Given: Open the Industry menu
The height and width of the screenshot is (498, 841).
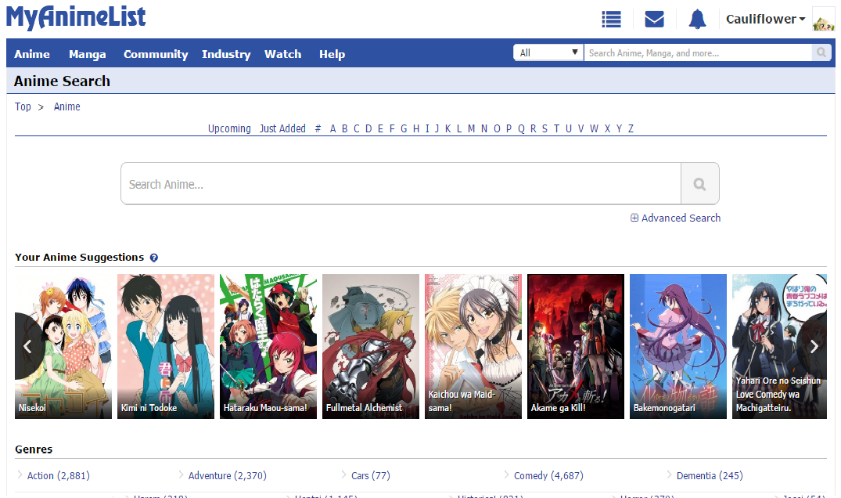Looking at the screenshot, I should pos(226,54).
